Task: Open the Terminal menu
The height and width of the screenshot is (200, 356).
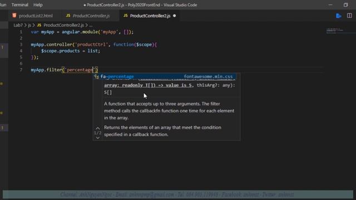Action: coord(20,5)
